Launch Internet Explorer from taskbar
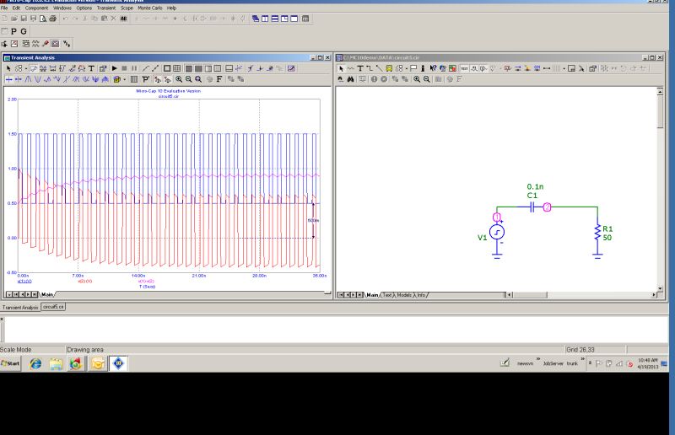 35,364
